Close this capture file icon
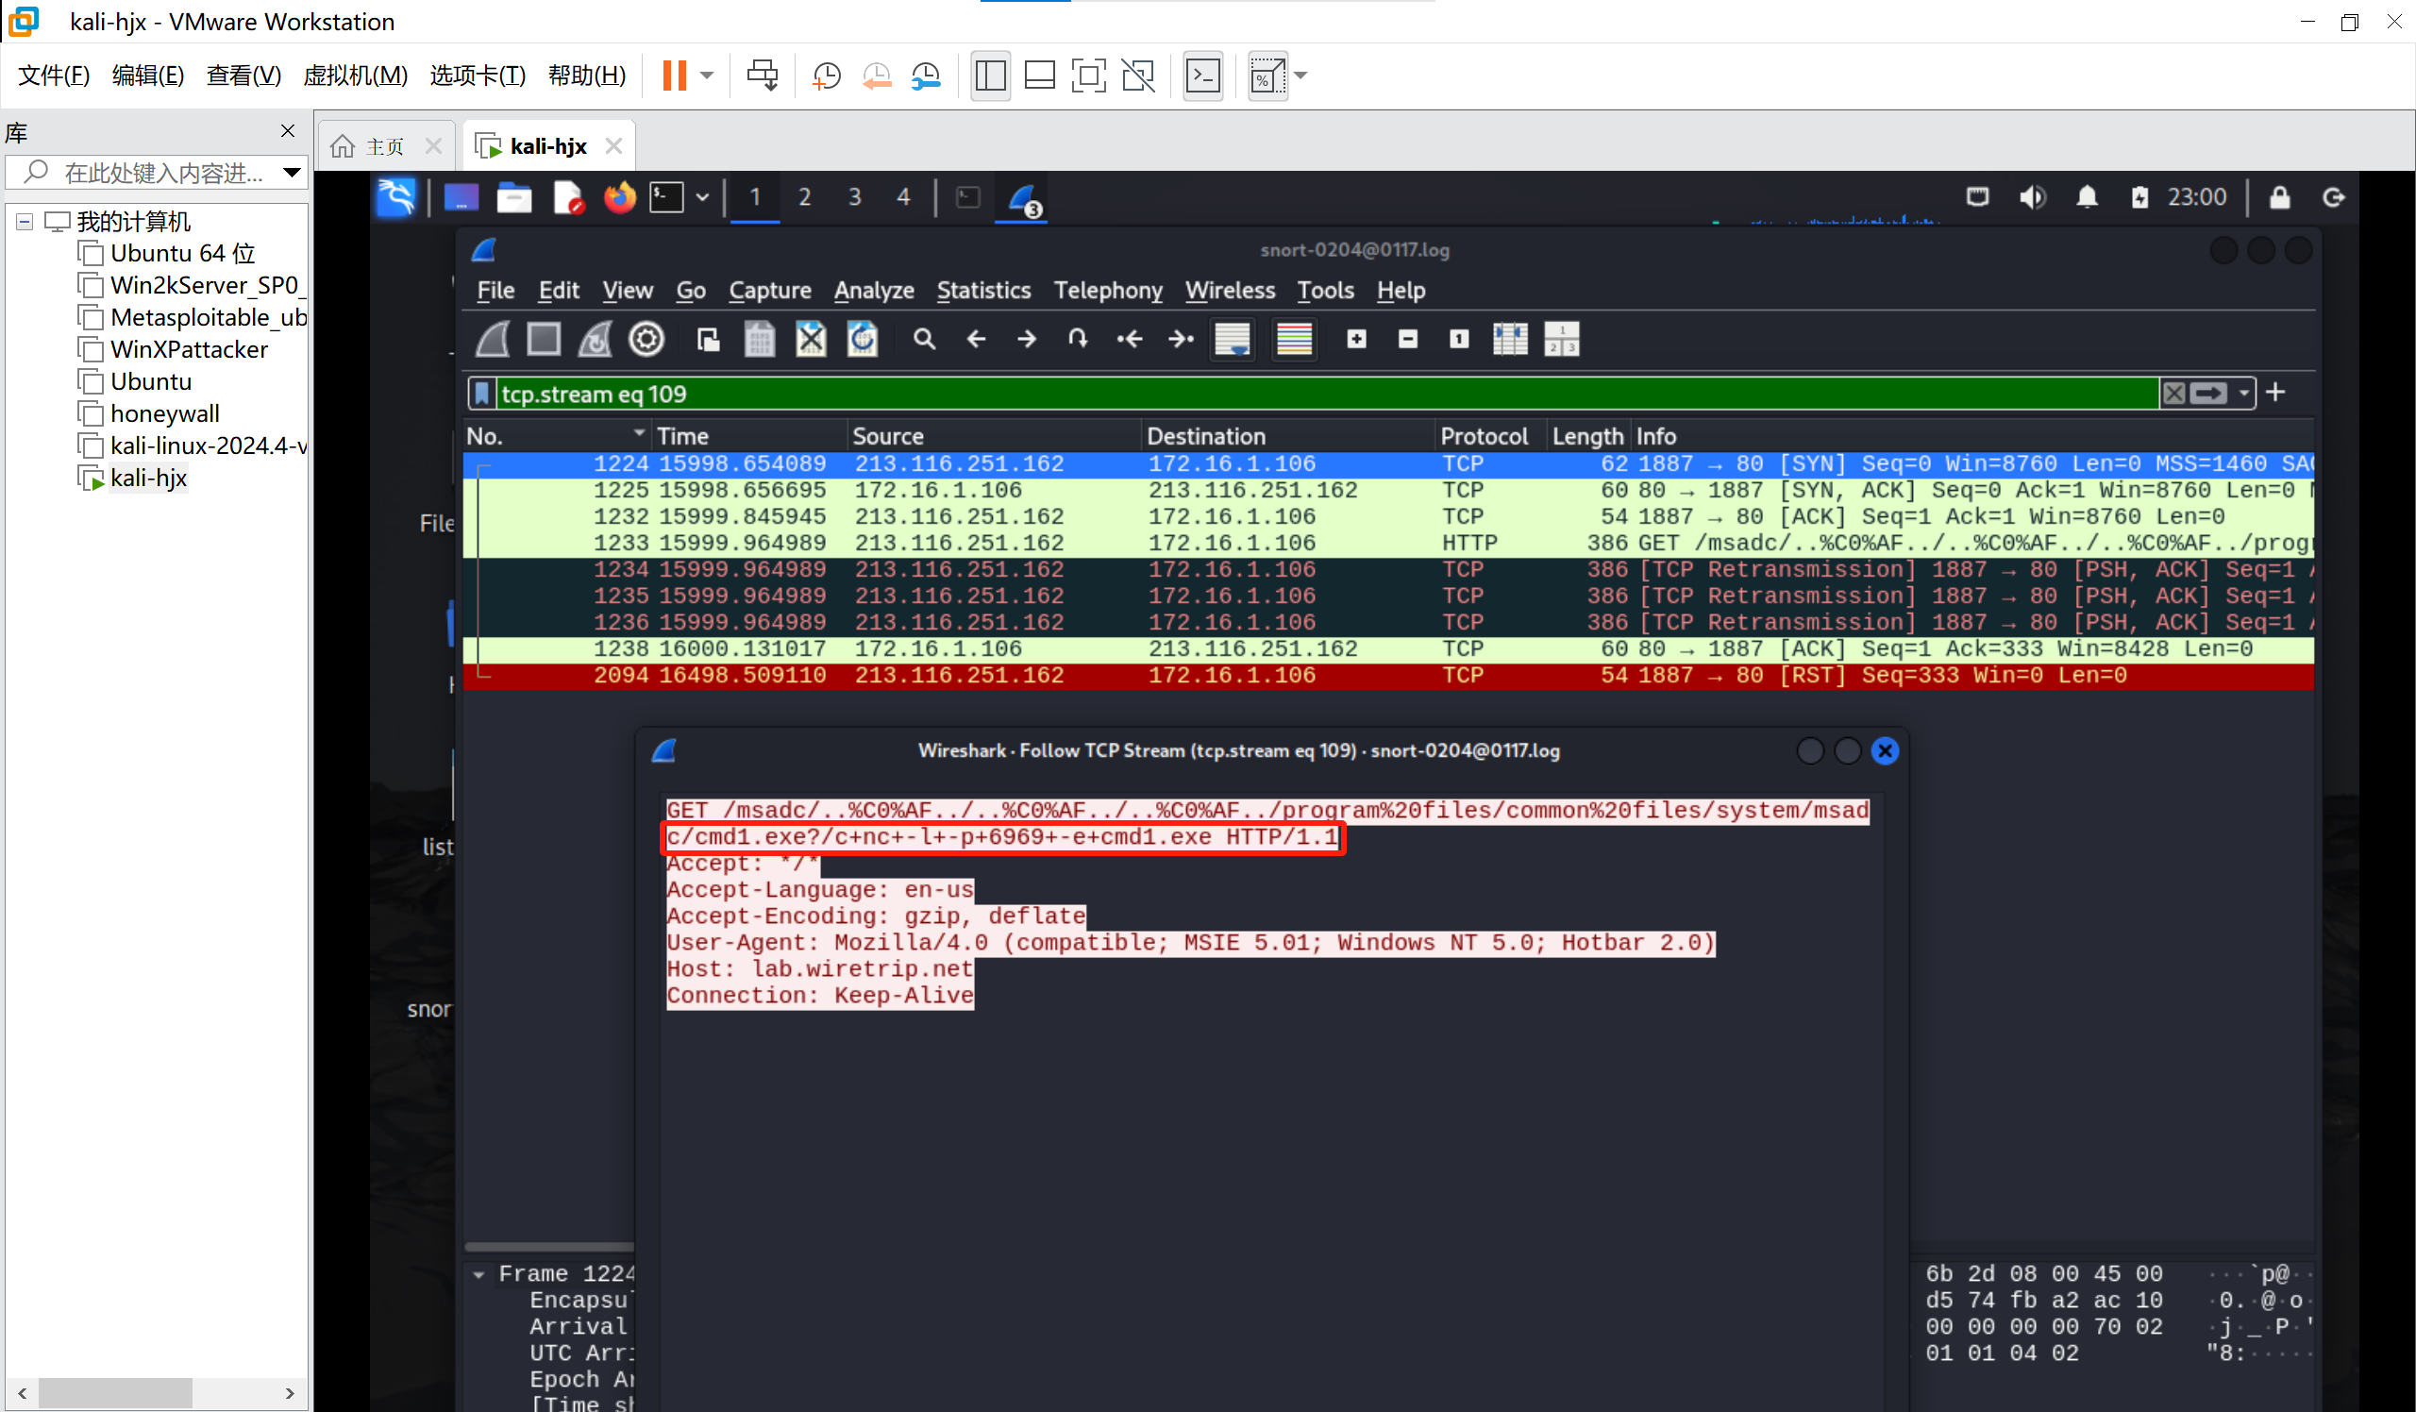This screenshot has width=2416, height=1412. 811,340
